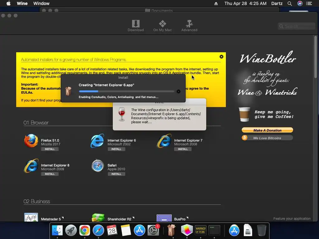This screenshot has width=319, height=239.
Task: Click We Love Bitcoins button
Action: [x=267, y=138]
